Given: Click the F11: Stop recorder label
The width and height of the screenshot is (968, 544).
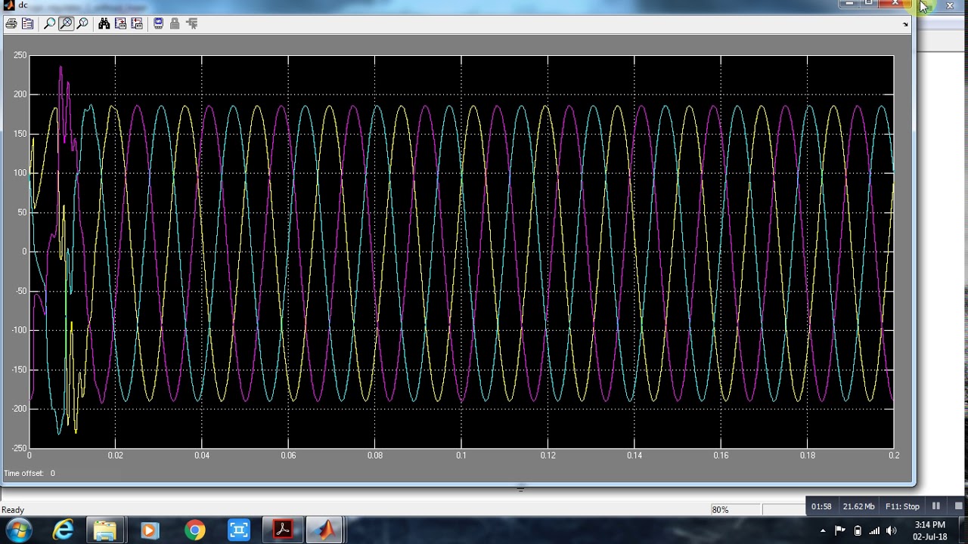Looking at the screenshot, I should pyautogui.click(x=902, y=506).
